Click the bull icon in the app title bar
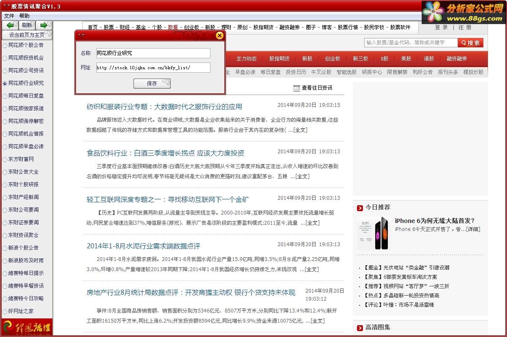507x337 pixels. pyautogui.click(x=6, y=6)
